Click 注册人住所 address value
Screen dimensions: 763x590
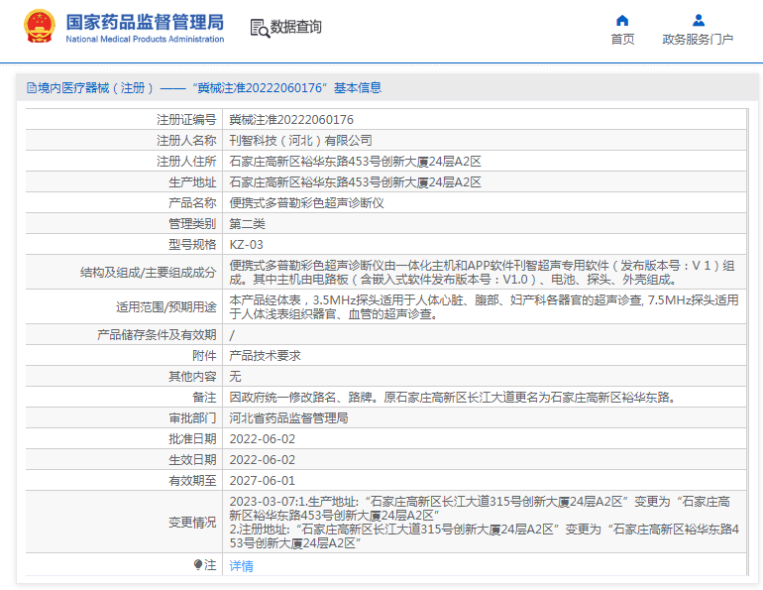click(x=355, y=162)
